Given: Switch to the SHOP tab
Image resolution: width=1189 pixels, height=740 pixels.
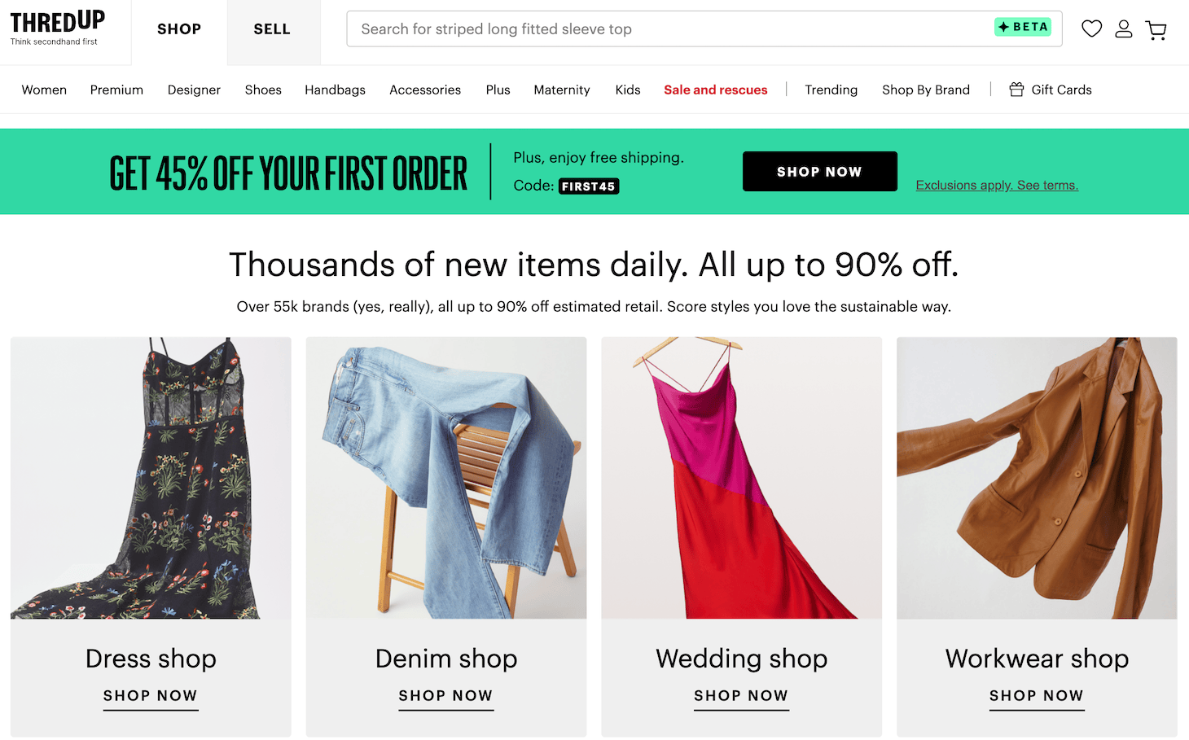Looking at the screenshot, I should (179, 29).
